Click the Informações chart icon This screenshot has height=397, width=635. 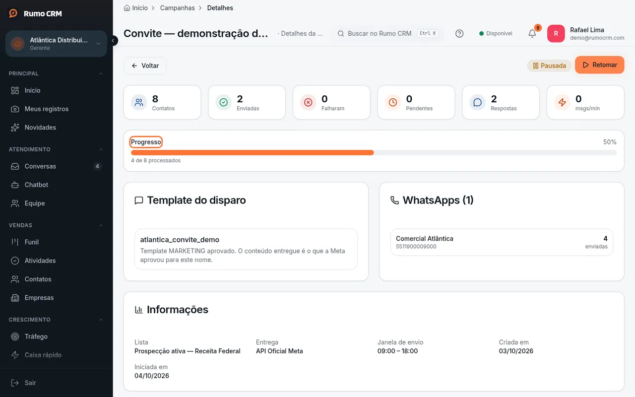click(139, 310)
